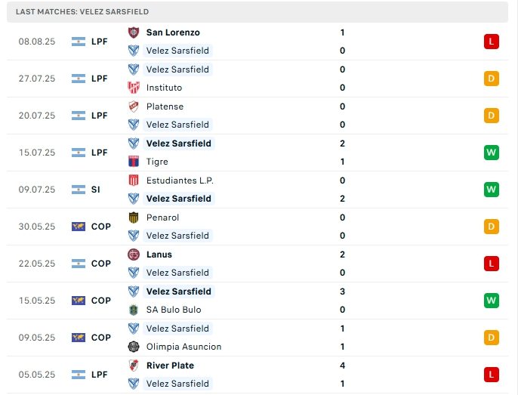Click the red L badge for the San Lorenzo match
The height and width of the screenshot is (395, 518).
[x=492, y=42]
